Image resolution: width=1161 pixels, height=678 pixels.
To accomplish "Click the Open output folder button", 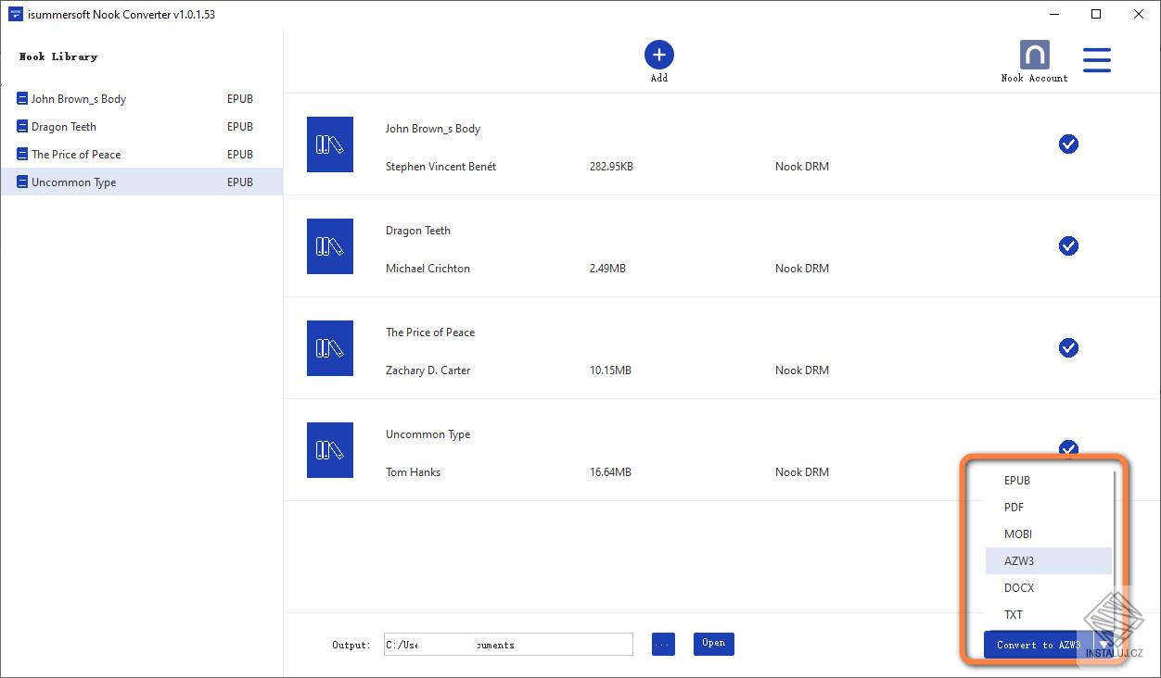I will coord(714,644).
